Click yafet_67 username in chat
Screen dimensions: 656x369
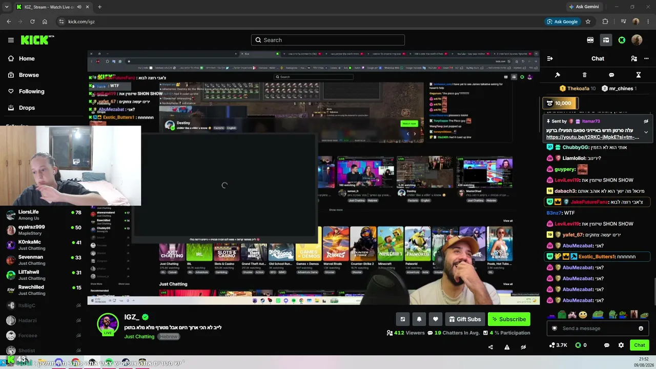(573, 235)
